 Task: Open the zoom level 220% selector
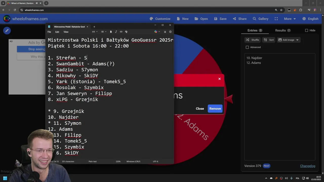coord(118,162)
